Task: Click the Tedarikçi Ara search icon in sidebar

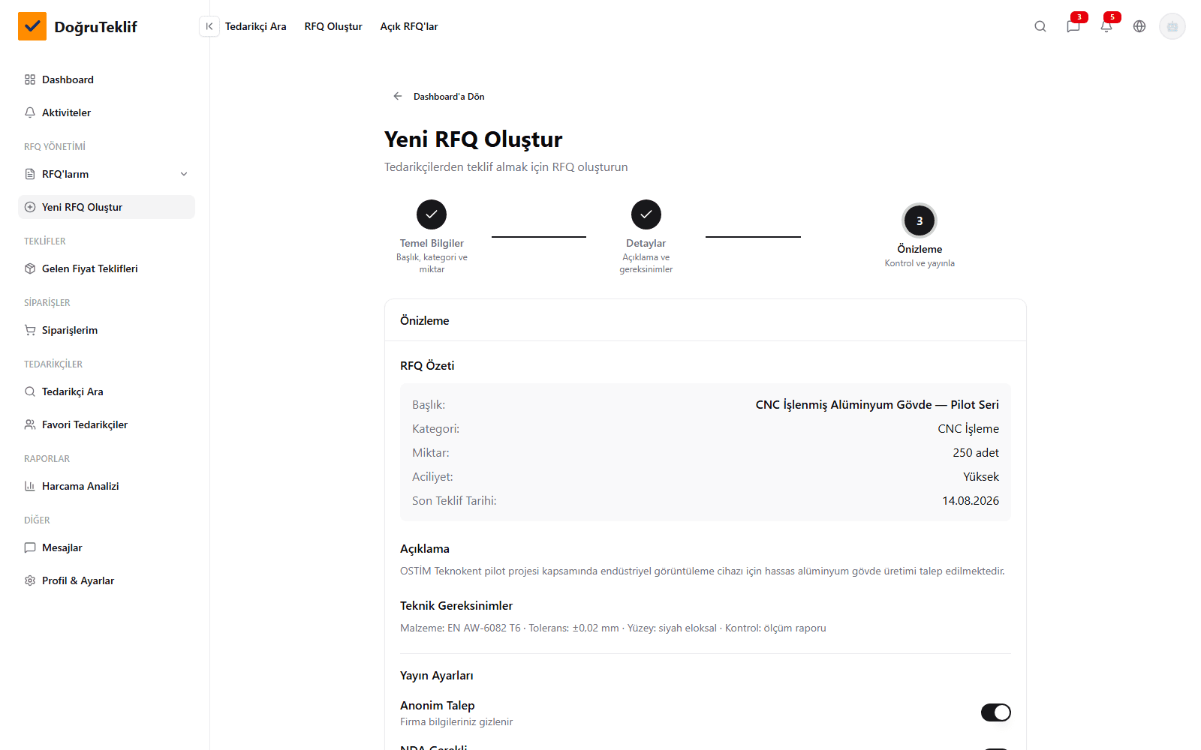Action: point(30,391)
